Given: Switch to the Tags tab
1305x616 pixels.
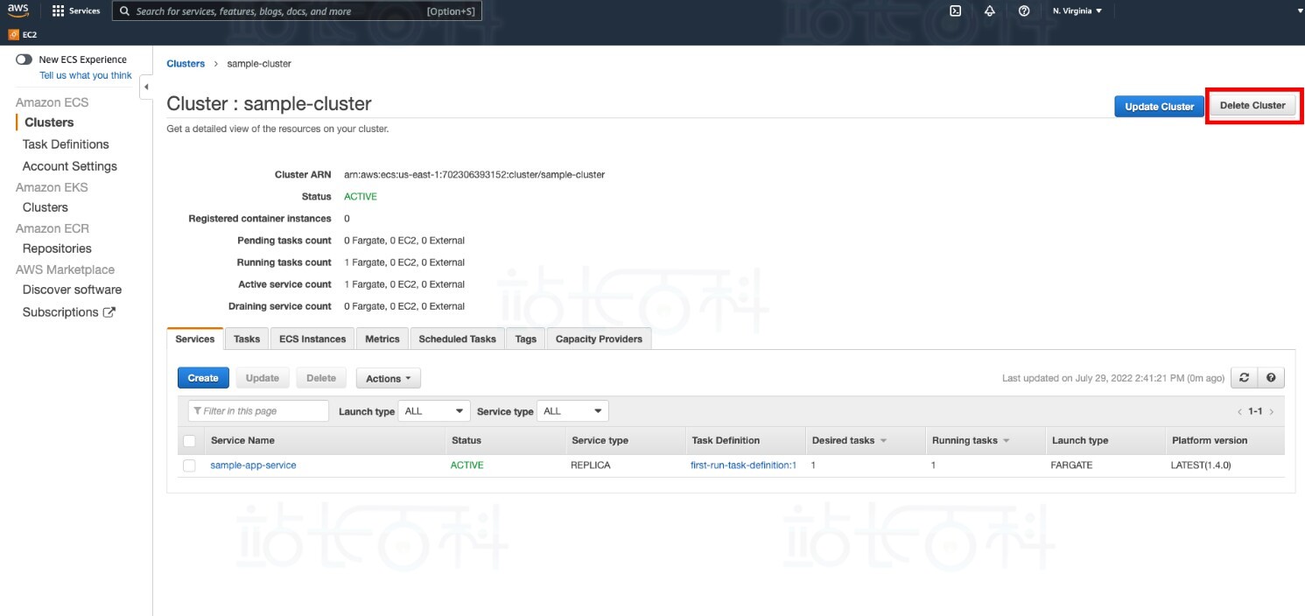Looking at the screenshot, I should click(x=526, y=339).
